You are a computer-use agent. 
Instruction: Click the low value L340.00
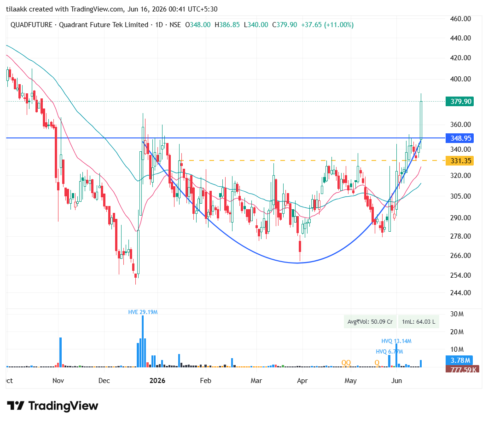(256, 25)
